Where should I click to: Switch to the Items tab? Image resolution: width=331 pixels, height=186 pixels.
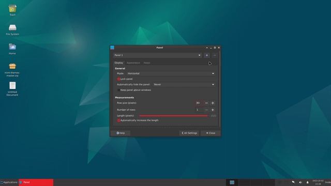[147, 63]
